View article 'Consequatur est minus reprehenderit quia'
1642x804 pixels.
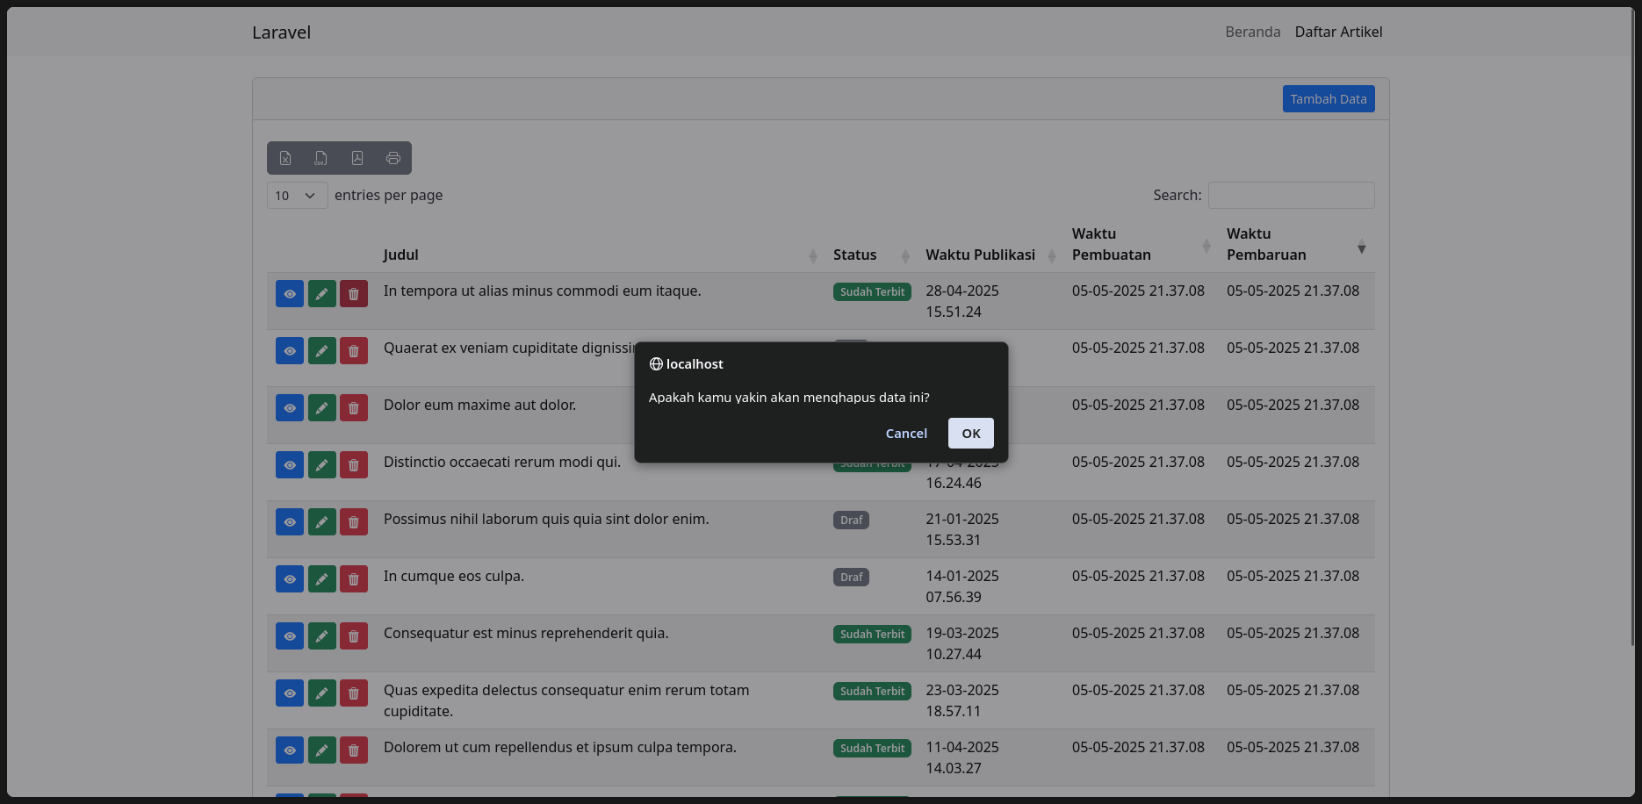tap(290, 636)
